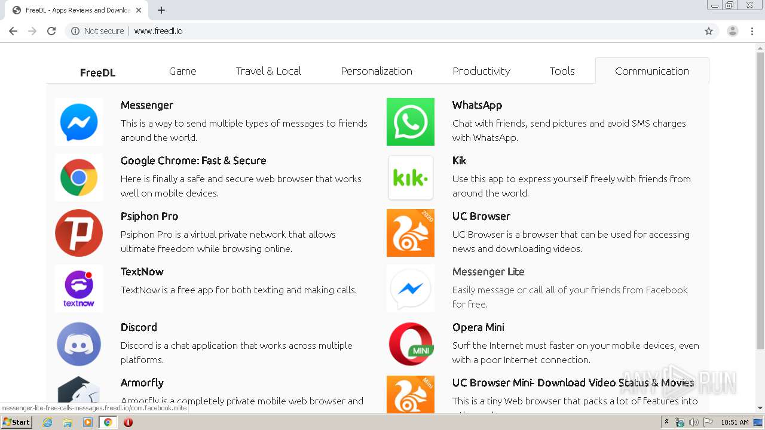The height and width of the screenshot is (430, 765).
Task: Close the FreeDL browser tab
Action: [x=139, y=10]
